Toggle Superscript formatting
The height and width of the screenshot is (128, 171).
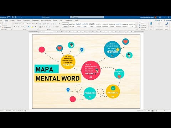26,27
